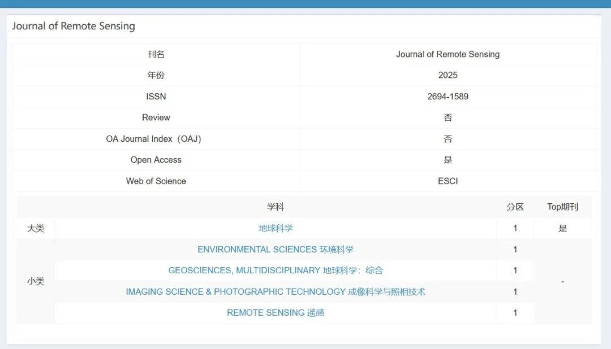Select the Review label
Image resolution: width=611 pixels, height=349 pixels.
click(156, 117)
